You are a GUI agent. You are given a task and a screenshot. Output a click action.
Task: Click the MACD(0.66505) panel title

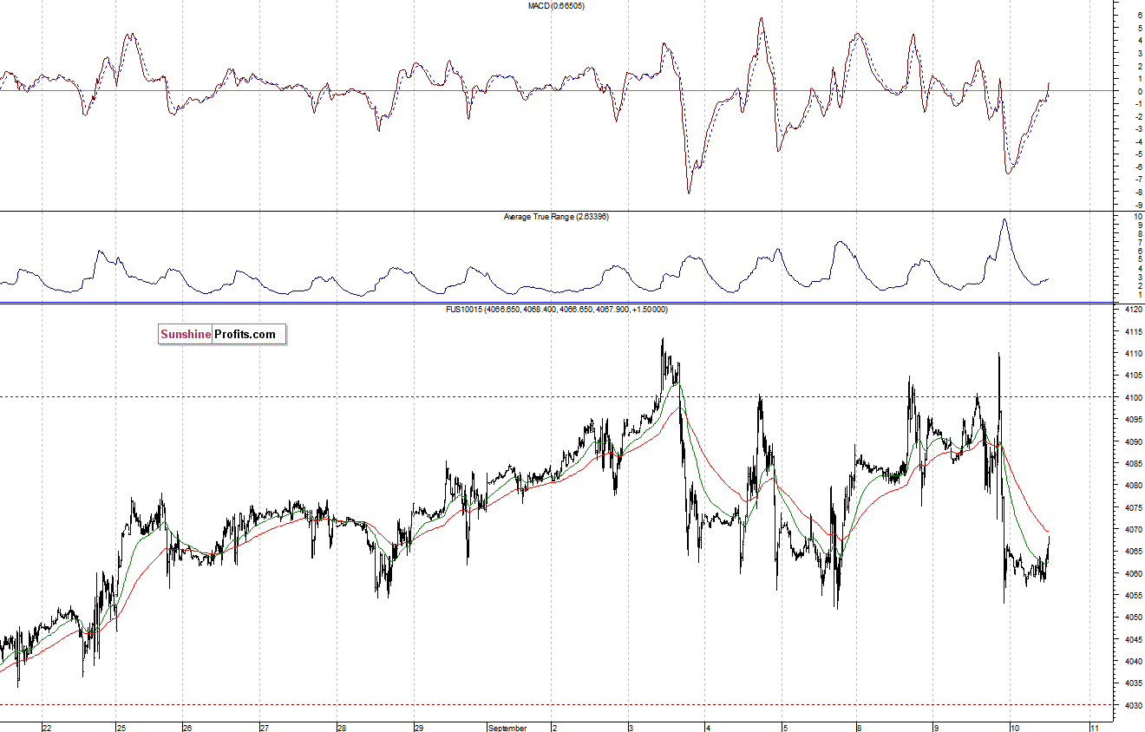[556, 6]
